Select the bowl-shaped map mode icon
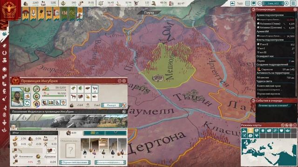The width and height of the screenshot is (298, 167). point(281,131)
